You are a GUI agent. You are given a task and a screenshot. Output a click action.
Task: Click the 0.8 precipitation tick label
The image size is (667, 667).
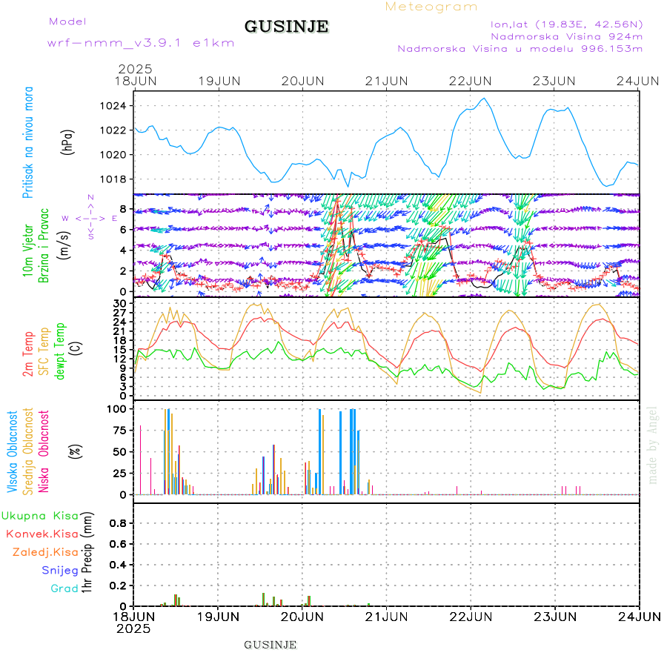click(118, 523)
